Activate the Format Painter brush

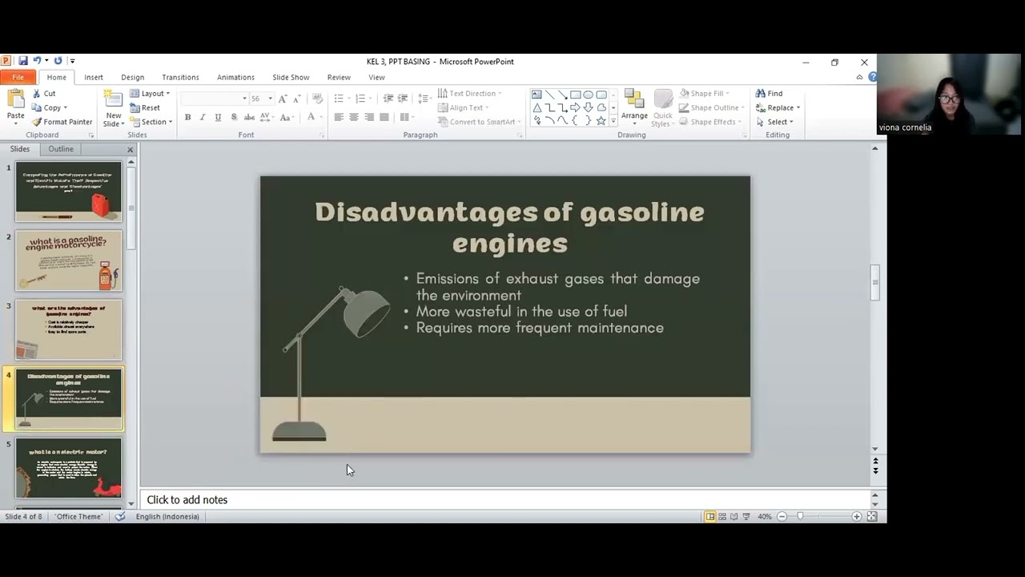pyautogui.click(x=62, y=122)
